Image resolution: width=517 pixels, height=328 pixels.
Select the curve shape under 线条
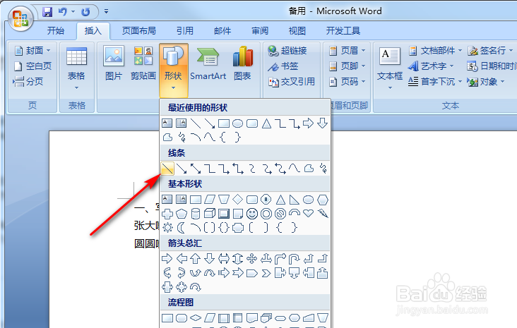click(x=294, y=169)
